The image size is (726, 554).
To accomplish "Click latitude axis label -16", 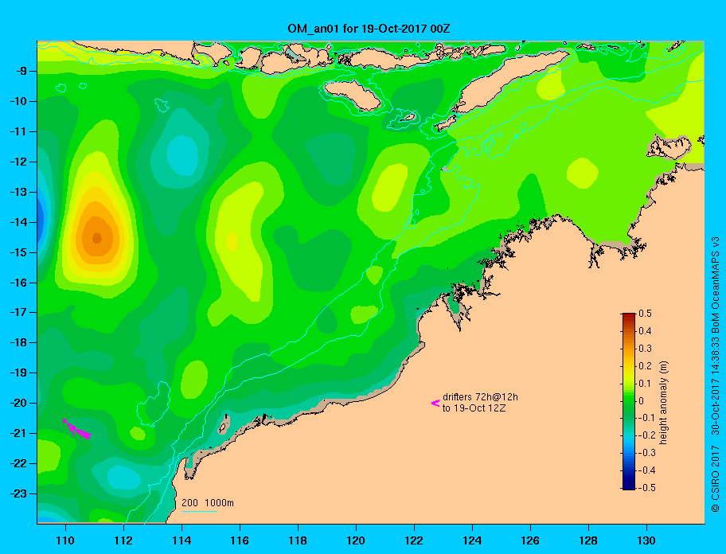I will pos(18,283).
